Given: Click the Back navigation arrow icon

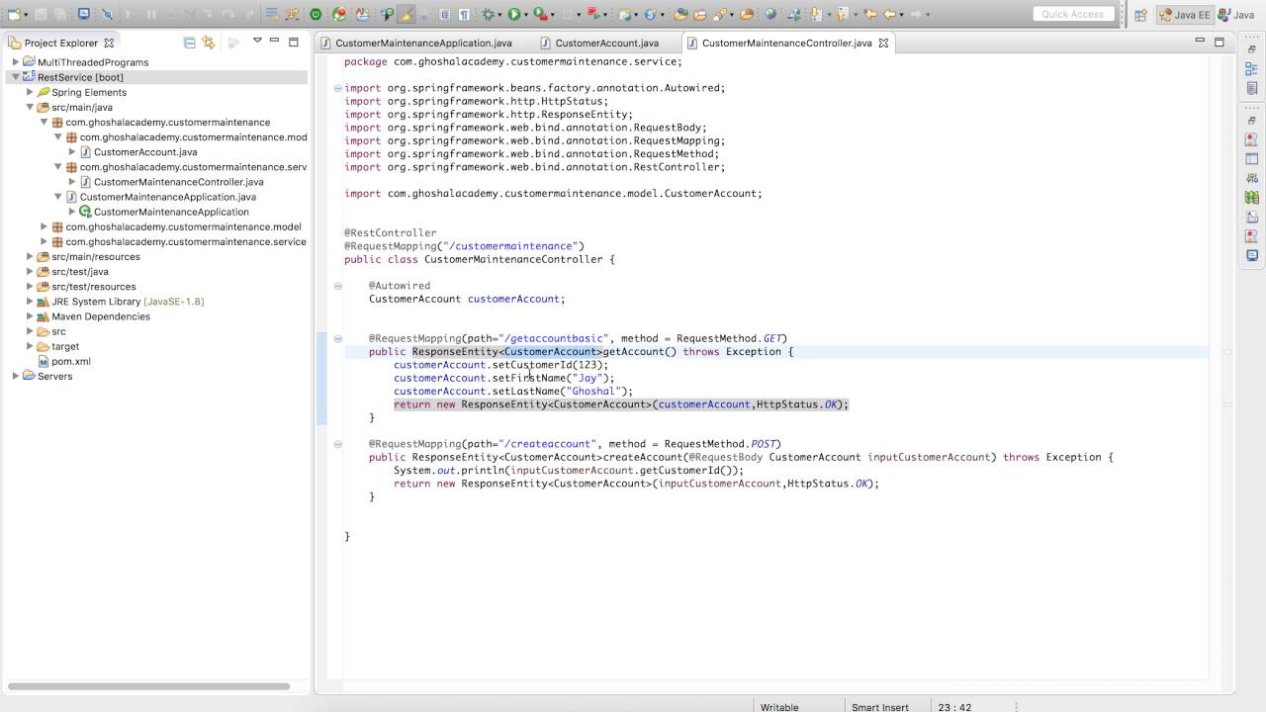Looking at the screenshot, I should [x=889, y=15].
